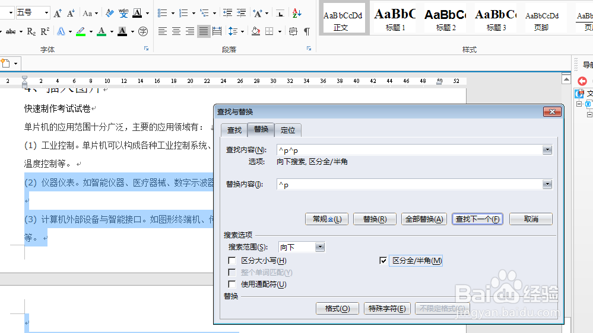Click 查找下一个(F) button
This screenshot has width=593, height=333.
[478, 219]
